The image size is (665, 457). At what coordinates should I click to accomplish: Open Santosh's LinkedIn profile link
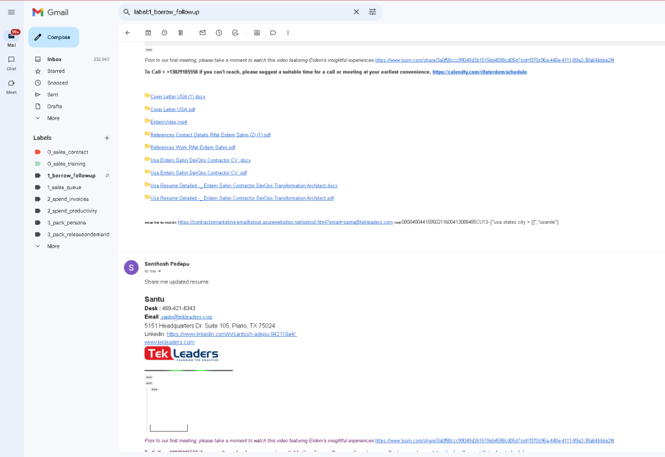pos(231,334)
